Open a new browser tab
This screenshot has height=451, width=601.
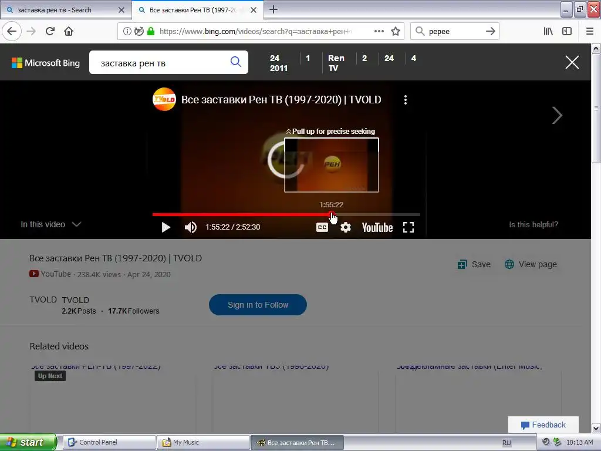274,9
